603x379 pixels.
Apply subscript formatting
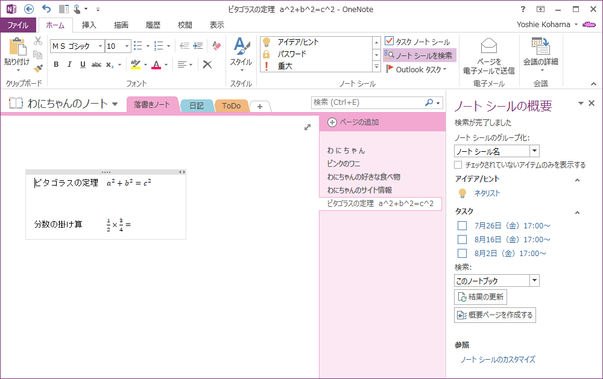coord(110,64)
